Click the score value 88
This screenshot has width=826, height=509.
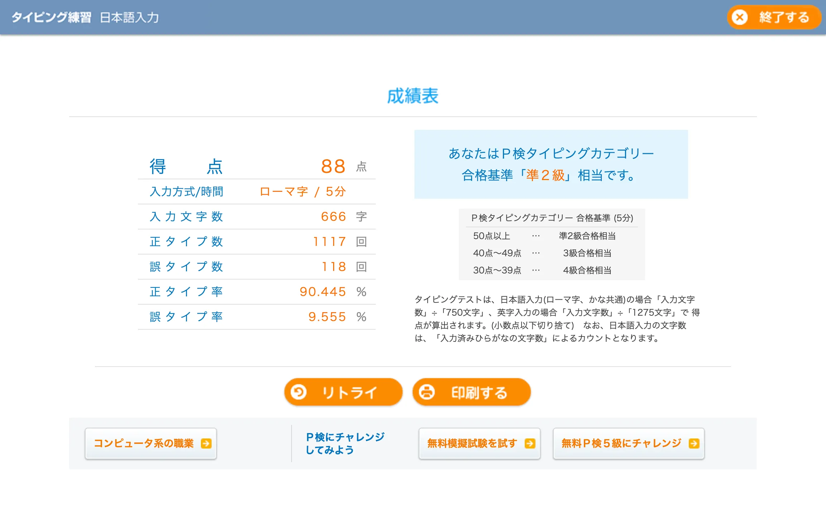[x=333, y=166]
